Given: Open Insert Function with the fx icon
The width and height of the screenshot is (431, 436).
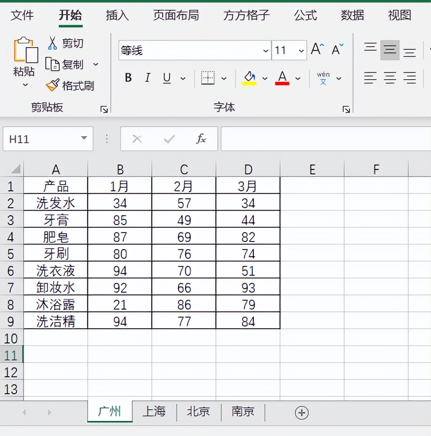Looking at the screenshot, I should coord(201,139).
